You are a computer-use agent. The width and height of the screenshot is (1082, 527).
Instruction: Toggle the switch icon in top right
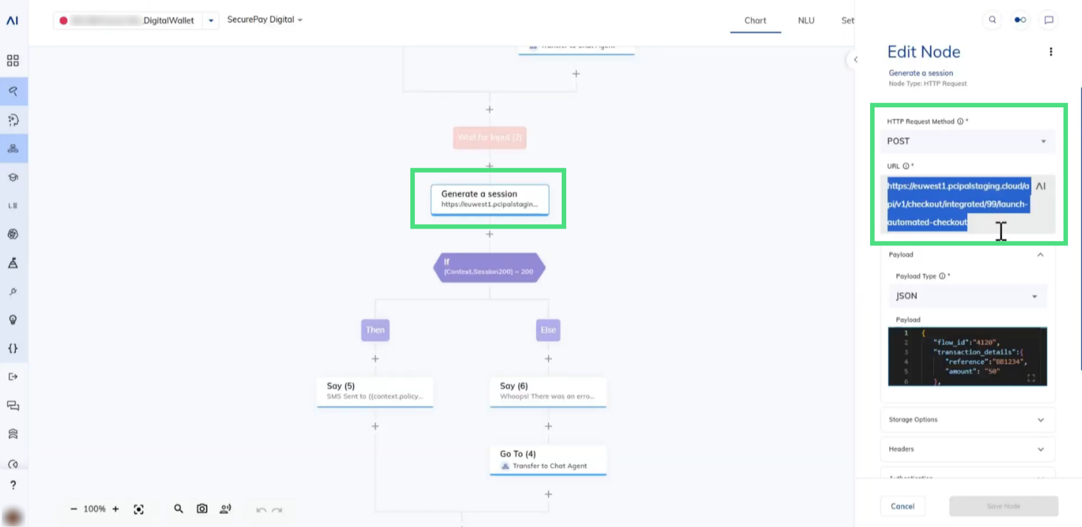(x=1020, y=20)
